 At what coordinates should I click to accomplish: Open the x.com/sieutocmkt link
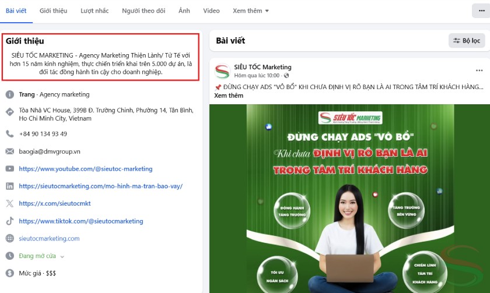coord(55,203)
